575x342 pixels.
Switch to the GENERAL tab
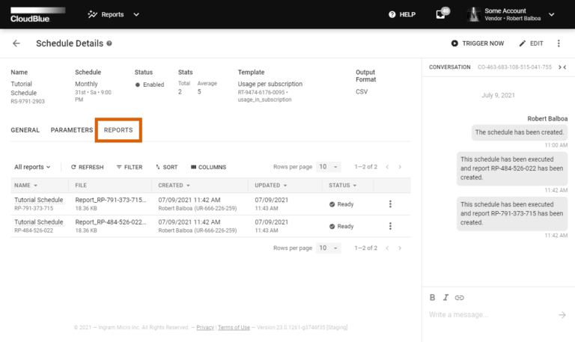pyautogui.click(x=25, y=130)
